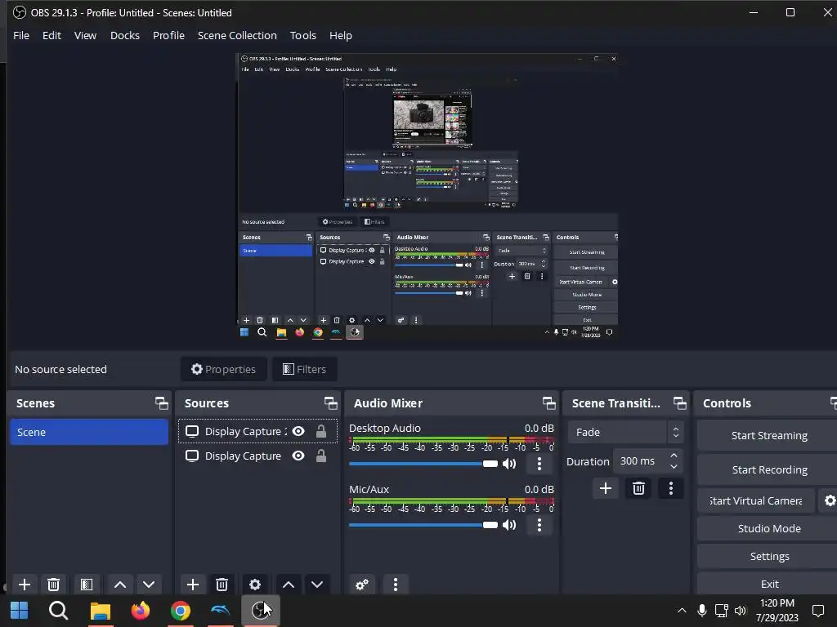Move scene down arrow
The height and width of the screenshot is (627, 837).
click(149, 585)
